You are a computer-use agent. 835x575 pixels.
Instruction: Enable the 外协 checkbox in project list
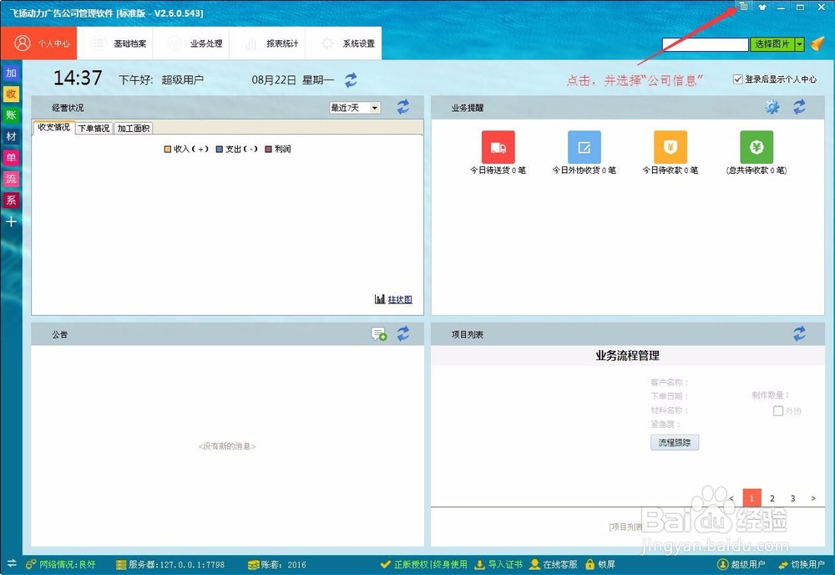click(x=778, y=410)
